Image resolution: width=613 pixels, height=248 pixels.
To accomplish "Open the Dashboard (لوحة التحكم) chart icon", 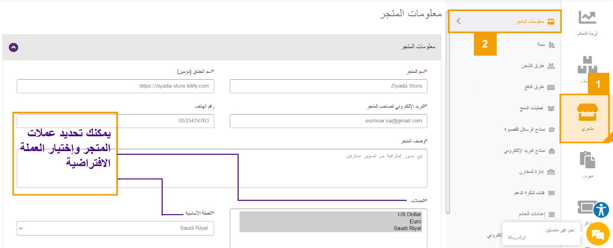I will click(x=587, y=17).
